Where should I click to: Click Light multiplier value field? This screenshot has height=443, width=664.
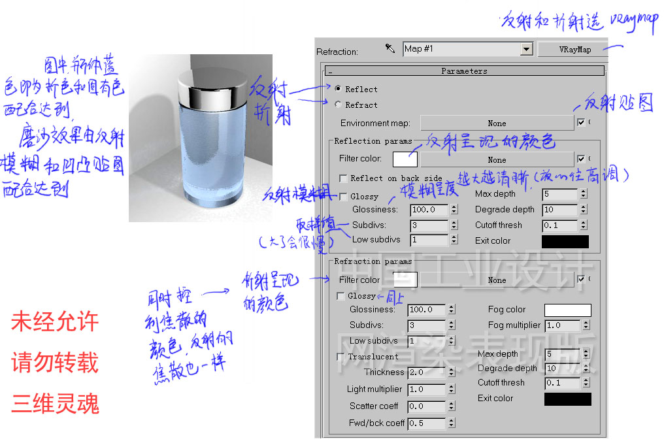(x=426, y=389)
